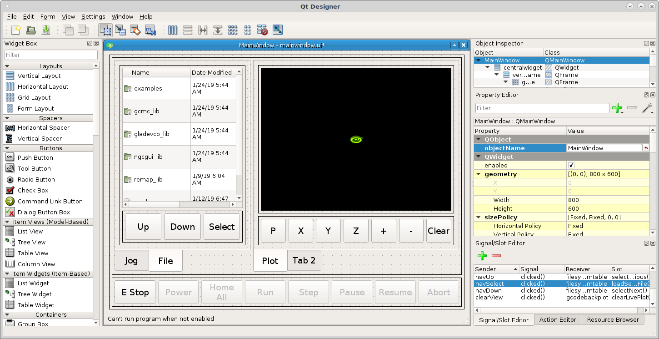This screenshot has width=659, height=339.
Task: Apply form layout from the toolbar
Action: [x=248, y=30]
